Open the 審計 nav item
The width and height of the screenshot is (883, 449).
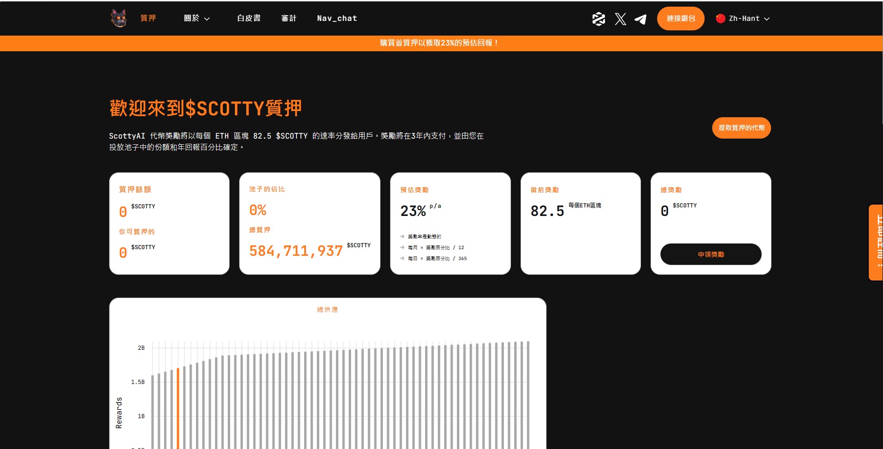288,18
